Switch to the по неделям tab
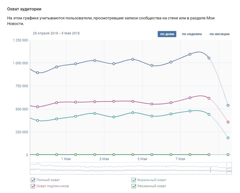 [x=192, y=34]
